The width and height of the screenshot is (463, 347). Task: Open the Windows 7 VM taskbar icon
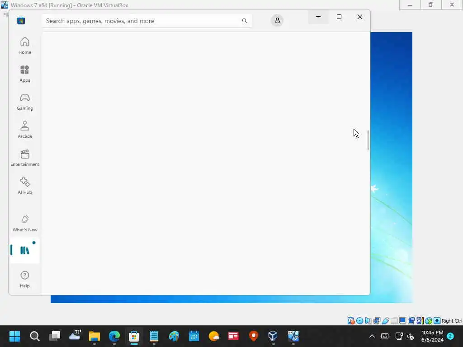coord(293,336)
